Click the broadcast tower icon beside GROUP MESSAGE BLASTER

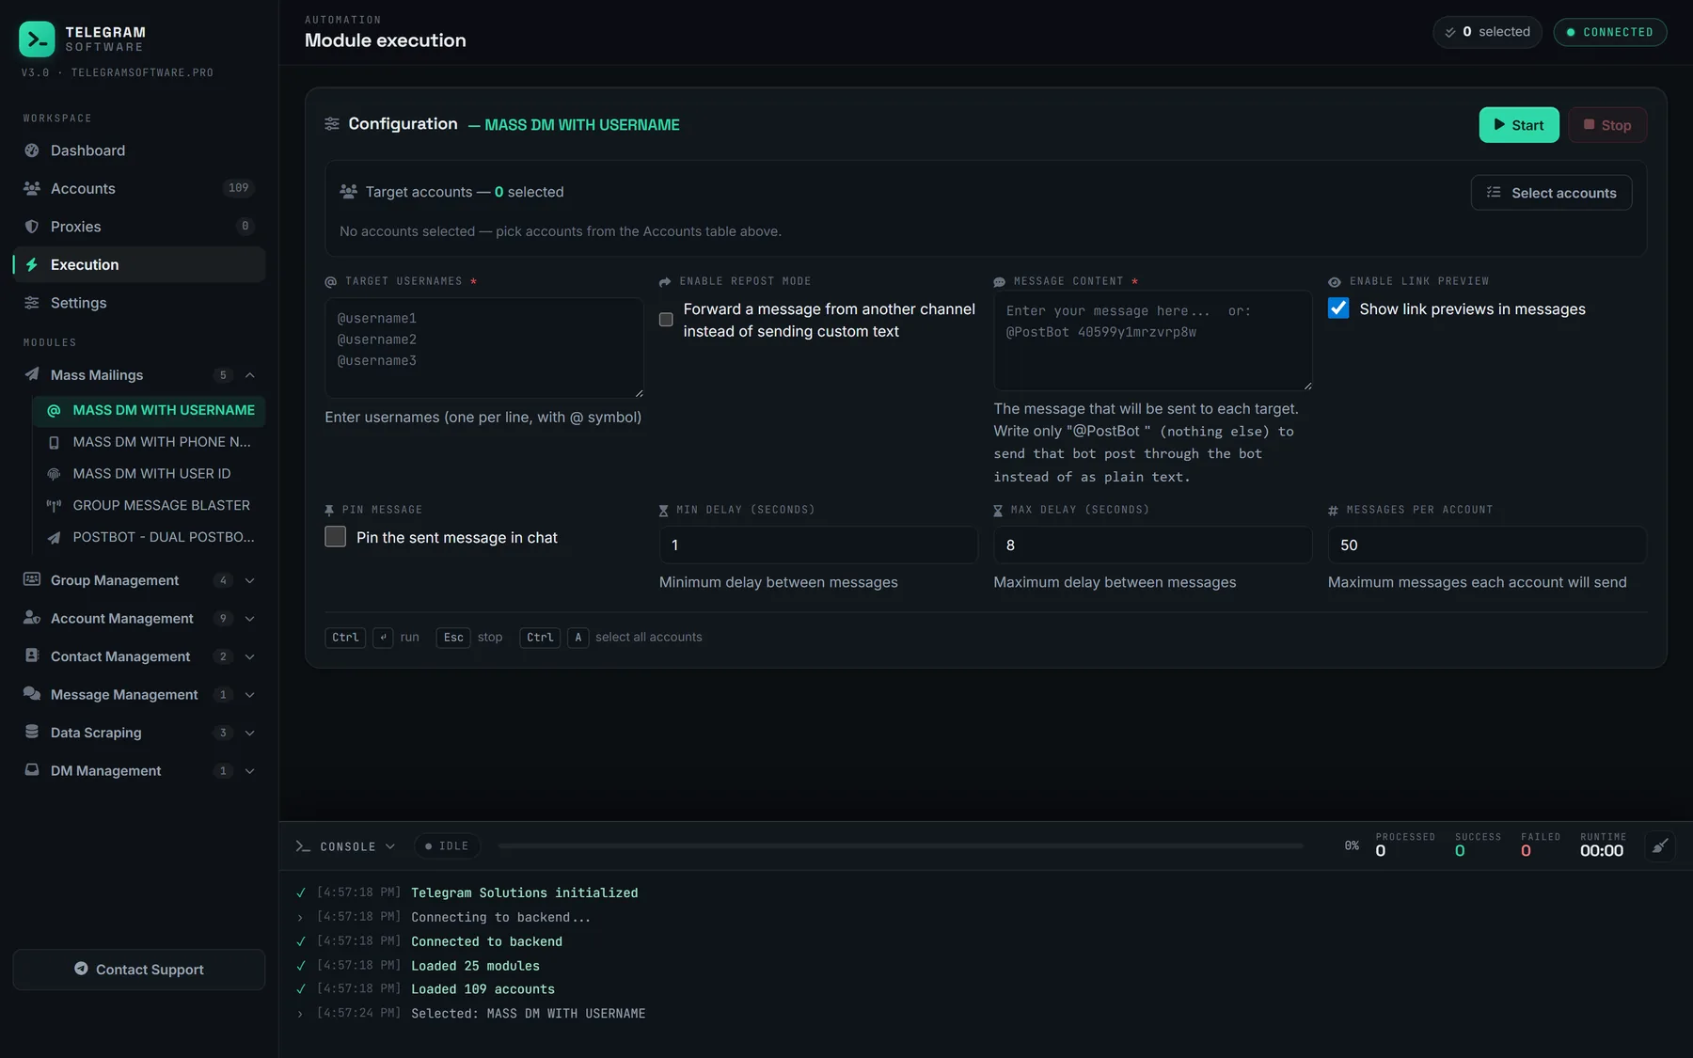(x=54, y=506)
